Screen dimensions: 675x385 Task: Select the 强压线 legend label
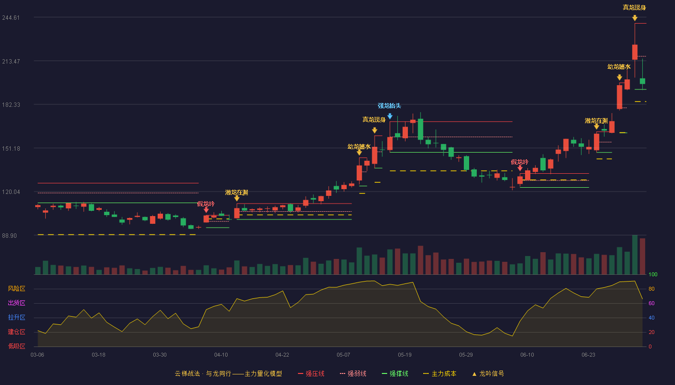315,373
